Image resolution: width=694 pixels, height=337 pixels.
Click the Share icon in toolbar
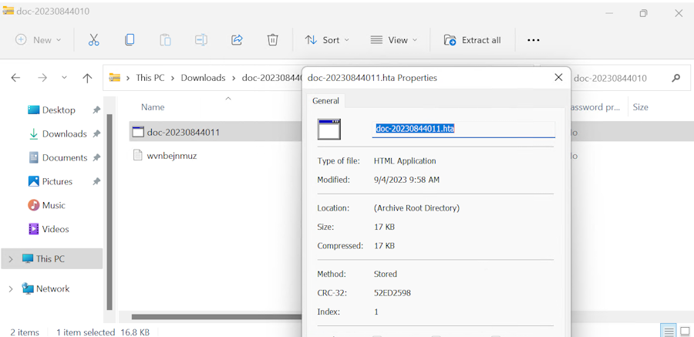237,40
